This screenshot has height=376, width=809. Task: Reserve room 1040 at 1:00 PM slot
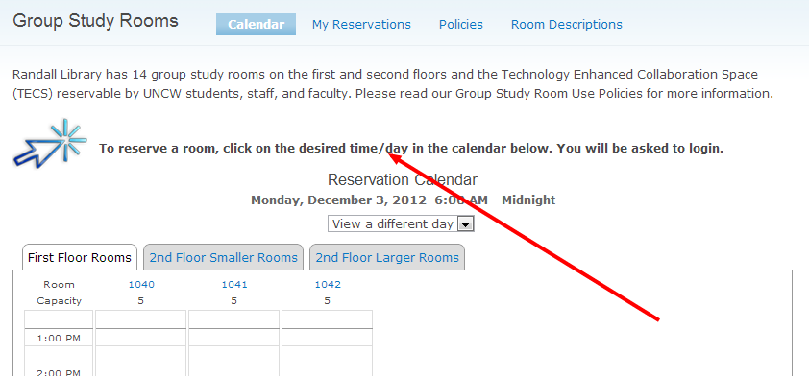[x=141, y=338]
